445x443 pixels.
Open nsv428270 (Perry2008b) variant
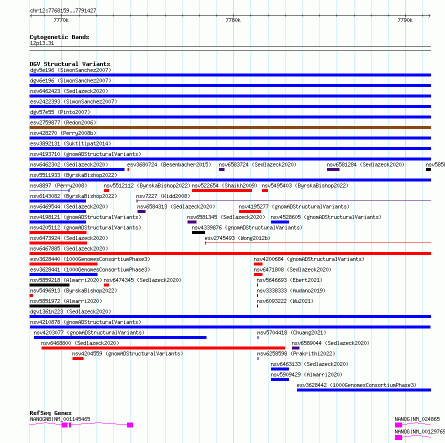[x=63, y=133]
